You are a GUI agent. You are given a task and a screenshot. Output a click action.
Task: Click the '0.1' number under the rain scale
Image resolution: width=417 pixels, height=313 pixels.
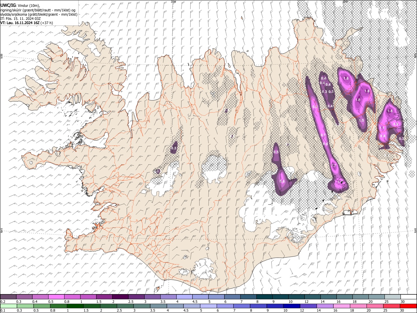[3, 310]
